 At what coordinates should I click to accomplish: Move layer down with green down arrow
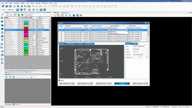click(22, 15)
